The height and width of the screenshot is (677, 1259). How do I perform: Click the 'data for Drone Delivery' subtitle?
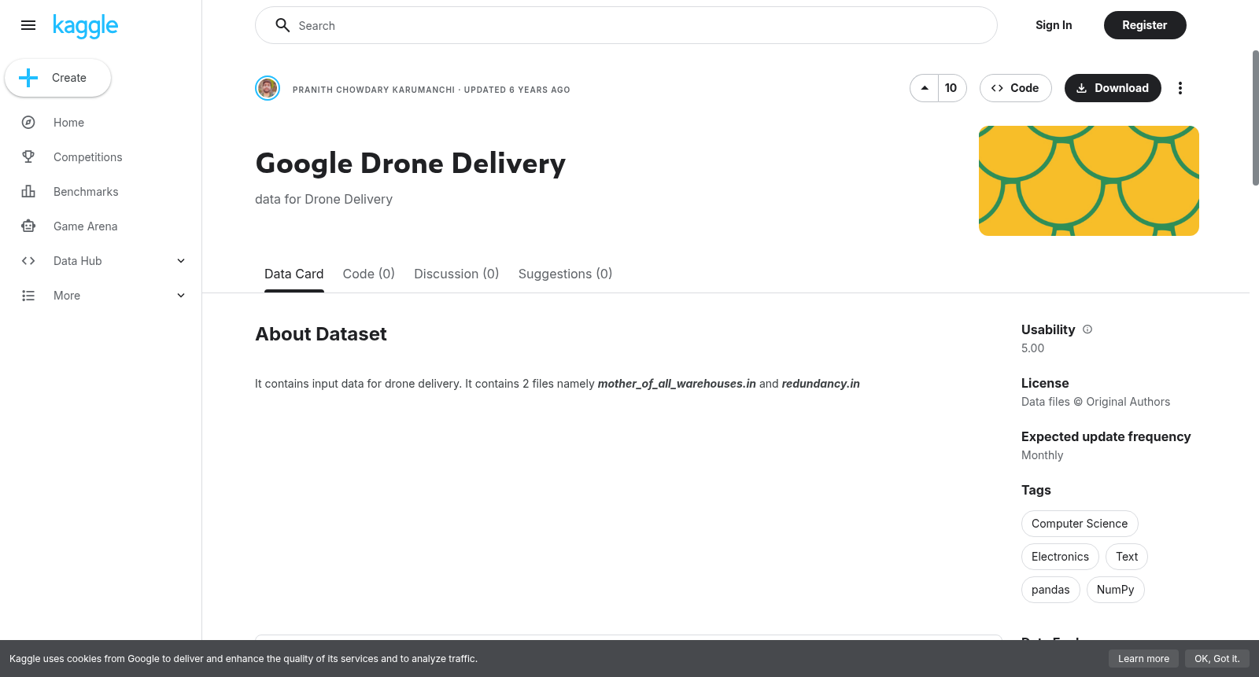(x=323, y=200)
